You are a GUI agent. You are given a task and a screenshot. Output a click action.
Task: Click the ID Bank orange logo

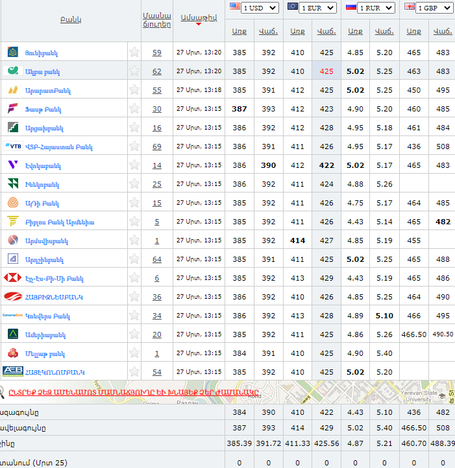click(x=13, y=202)
